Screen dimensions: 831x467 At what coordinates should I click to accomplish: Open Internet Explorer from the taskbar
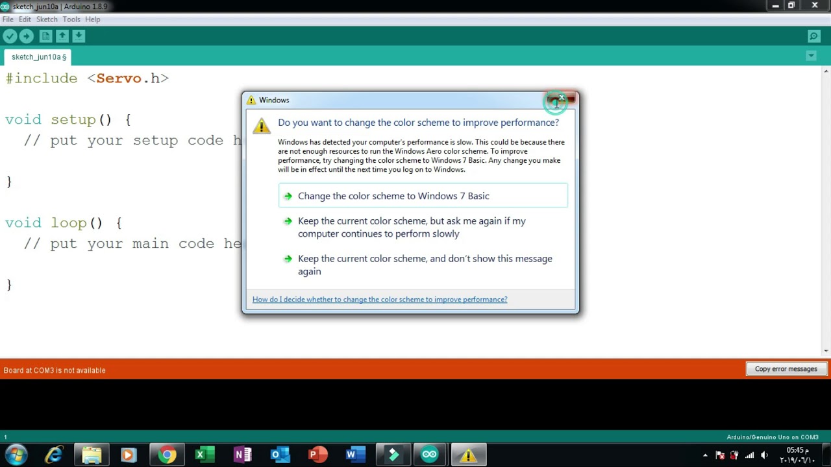point(54,455)
